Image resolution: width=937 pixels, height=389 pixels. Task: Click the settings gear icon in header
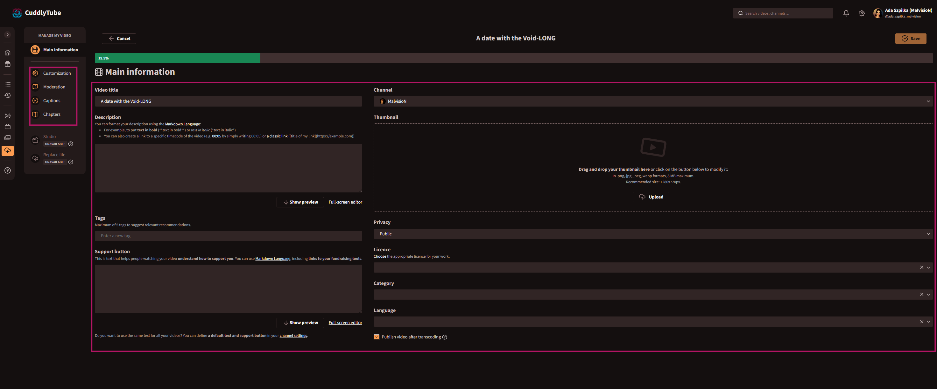pos(862,13)
